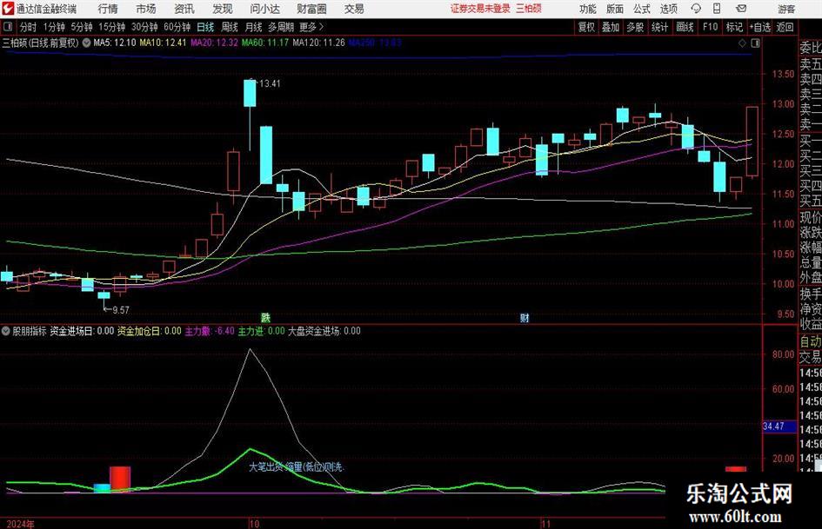Screen dimensions: 822x529
Task: Click the 资金进场日: 0.00 label
Action: tap(82, 331)
